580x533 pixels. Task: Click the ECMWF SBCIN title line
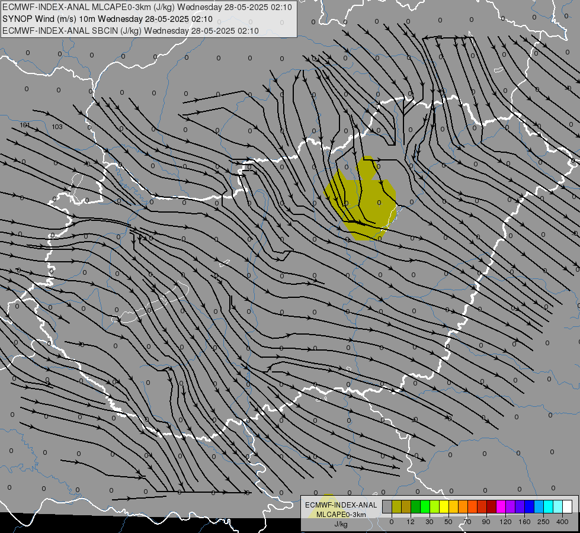pos(130,31)
